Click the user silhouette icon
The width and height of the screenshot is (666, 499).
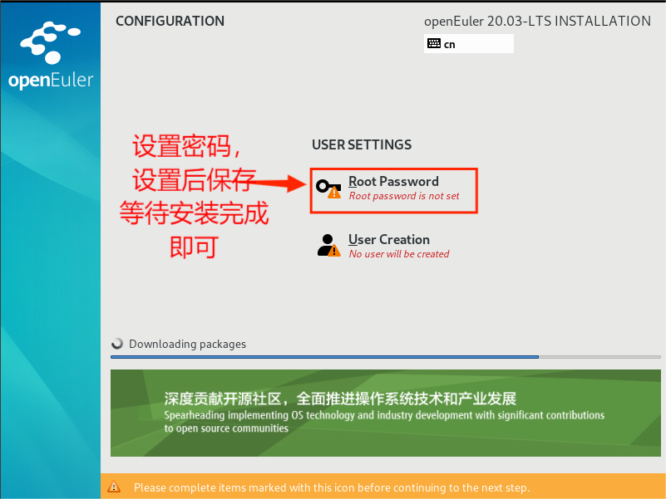pyautogui.click(x=328, y=245)
